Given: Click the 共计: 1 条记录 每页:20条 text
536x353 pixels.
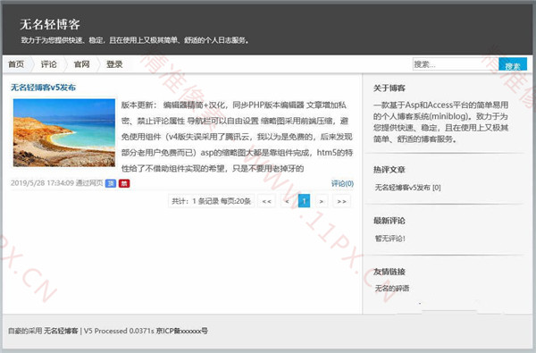Looking at the screenshot, I should [211, 201].
